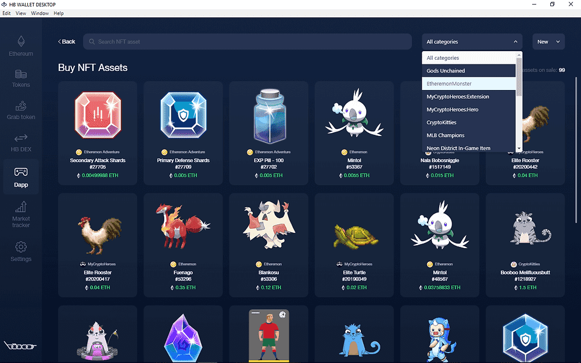Open the View menu

[21, 13]
